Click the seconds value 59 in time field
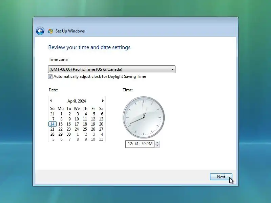The width and height of the screenshot is (271, 203). pos(143,144)
